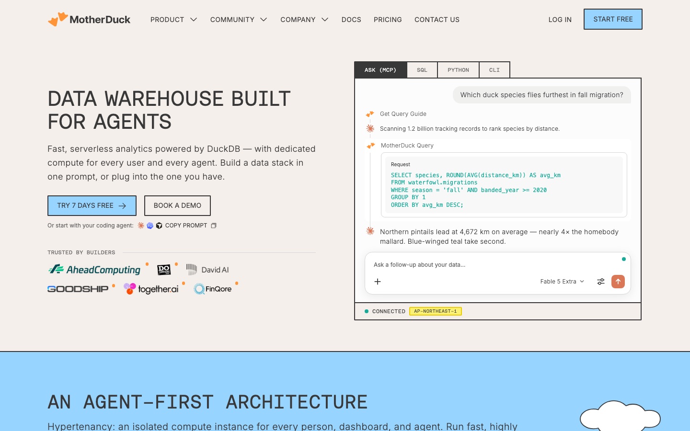Click the GOODSHIP logo

click(78, 289)
